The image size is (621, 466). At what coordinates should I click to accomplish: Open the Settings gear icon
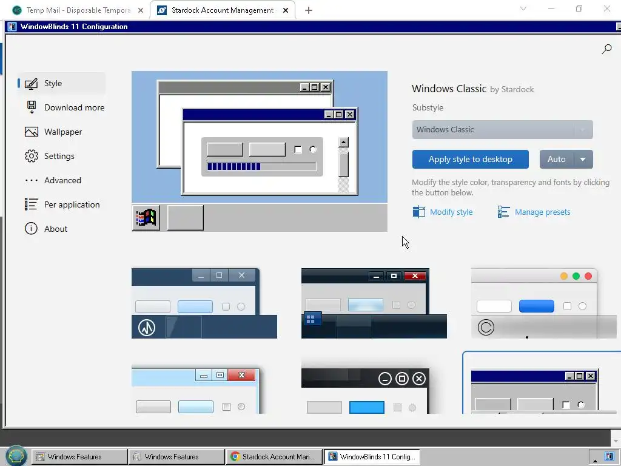[32, 156]
